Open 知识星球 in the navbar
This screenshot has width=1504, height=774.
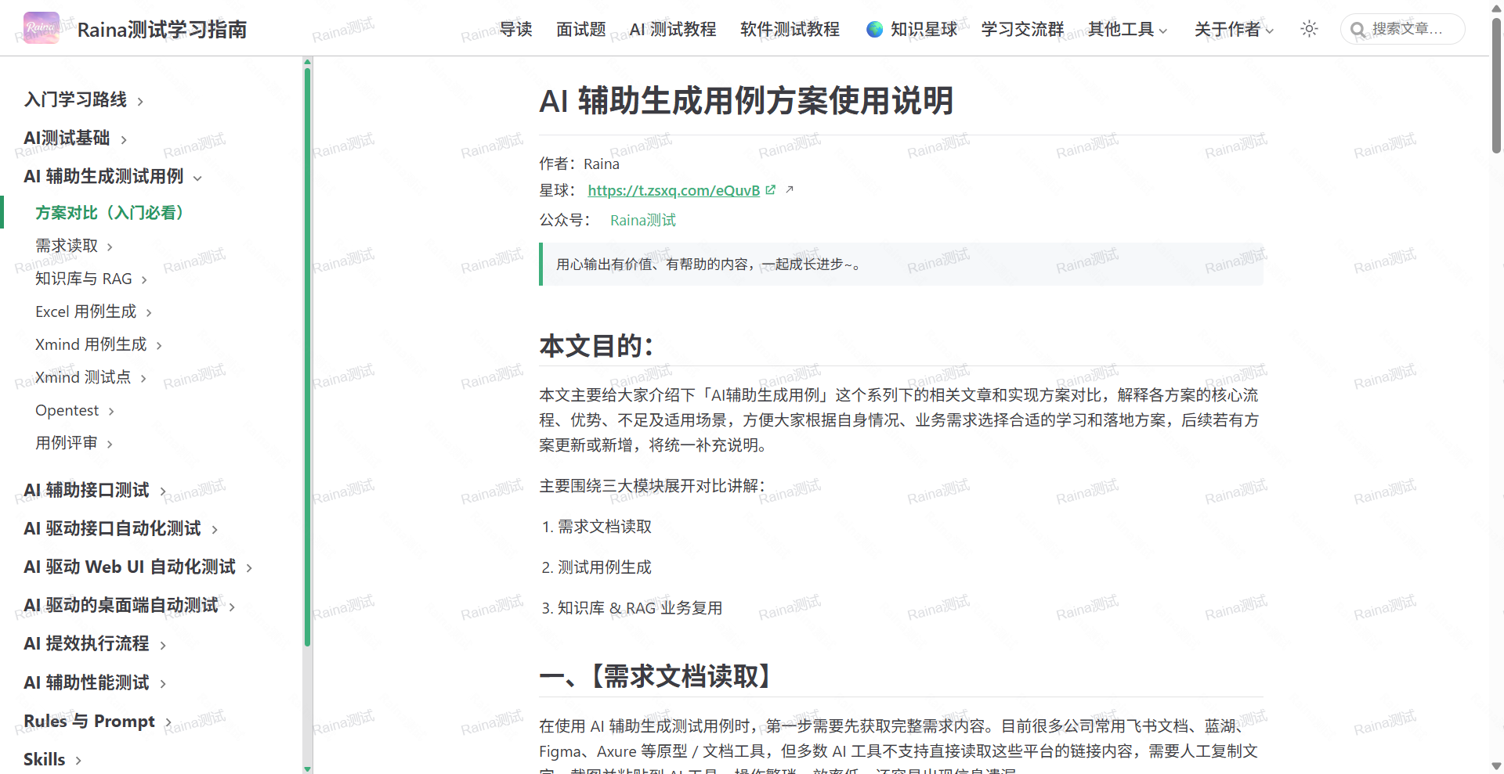912,29
